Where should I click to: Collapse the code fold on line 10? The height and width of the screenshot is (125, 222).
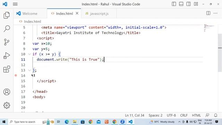point(29,54)
